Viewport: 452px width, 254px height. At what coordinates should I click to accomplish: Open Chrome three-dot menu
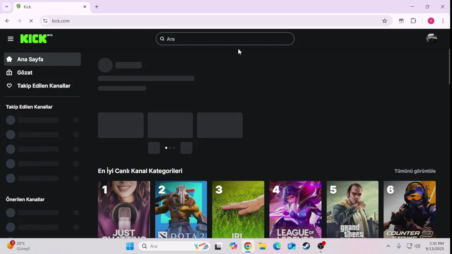(x=443, y=21)
